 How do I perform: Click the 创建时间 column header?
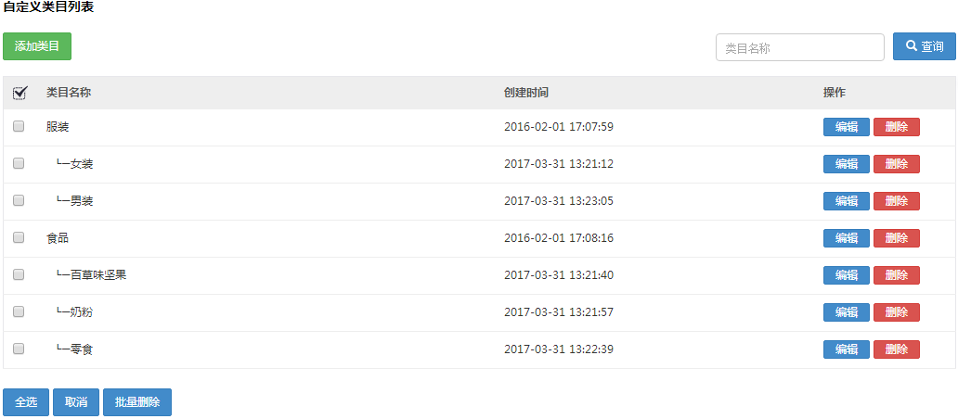[x=526, y=93]
